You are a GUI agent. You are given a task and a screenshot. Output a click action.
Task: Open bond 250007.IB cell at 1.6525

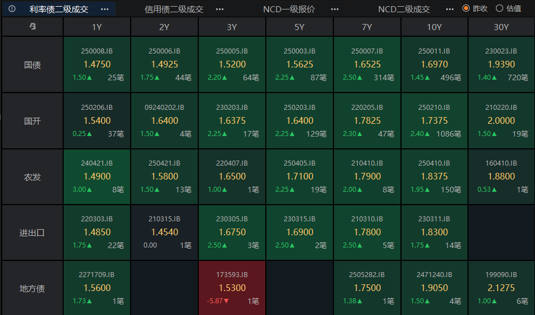click(x=367, y=65)
